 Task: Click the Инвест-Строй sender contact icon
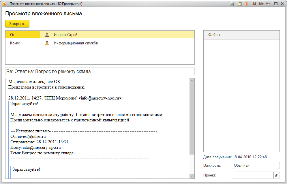click(47, 35)
